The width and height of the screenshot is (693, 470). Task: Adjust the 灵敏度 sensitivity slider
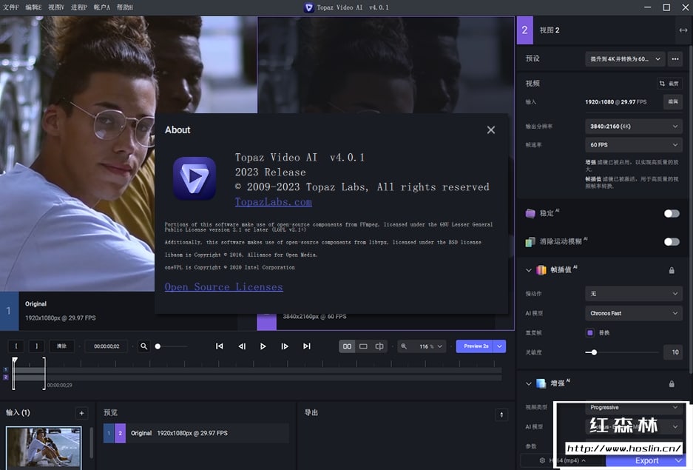pos(594,352)
